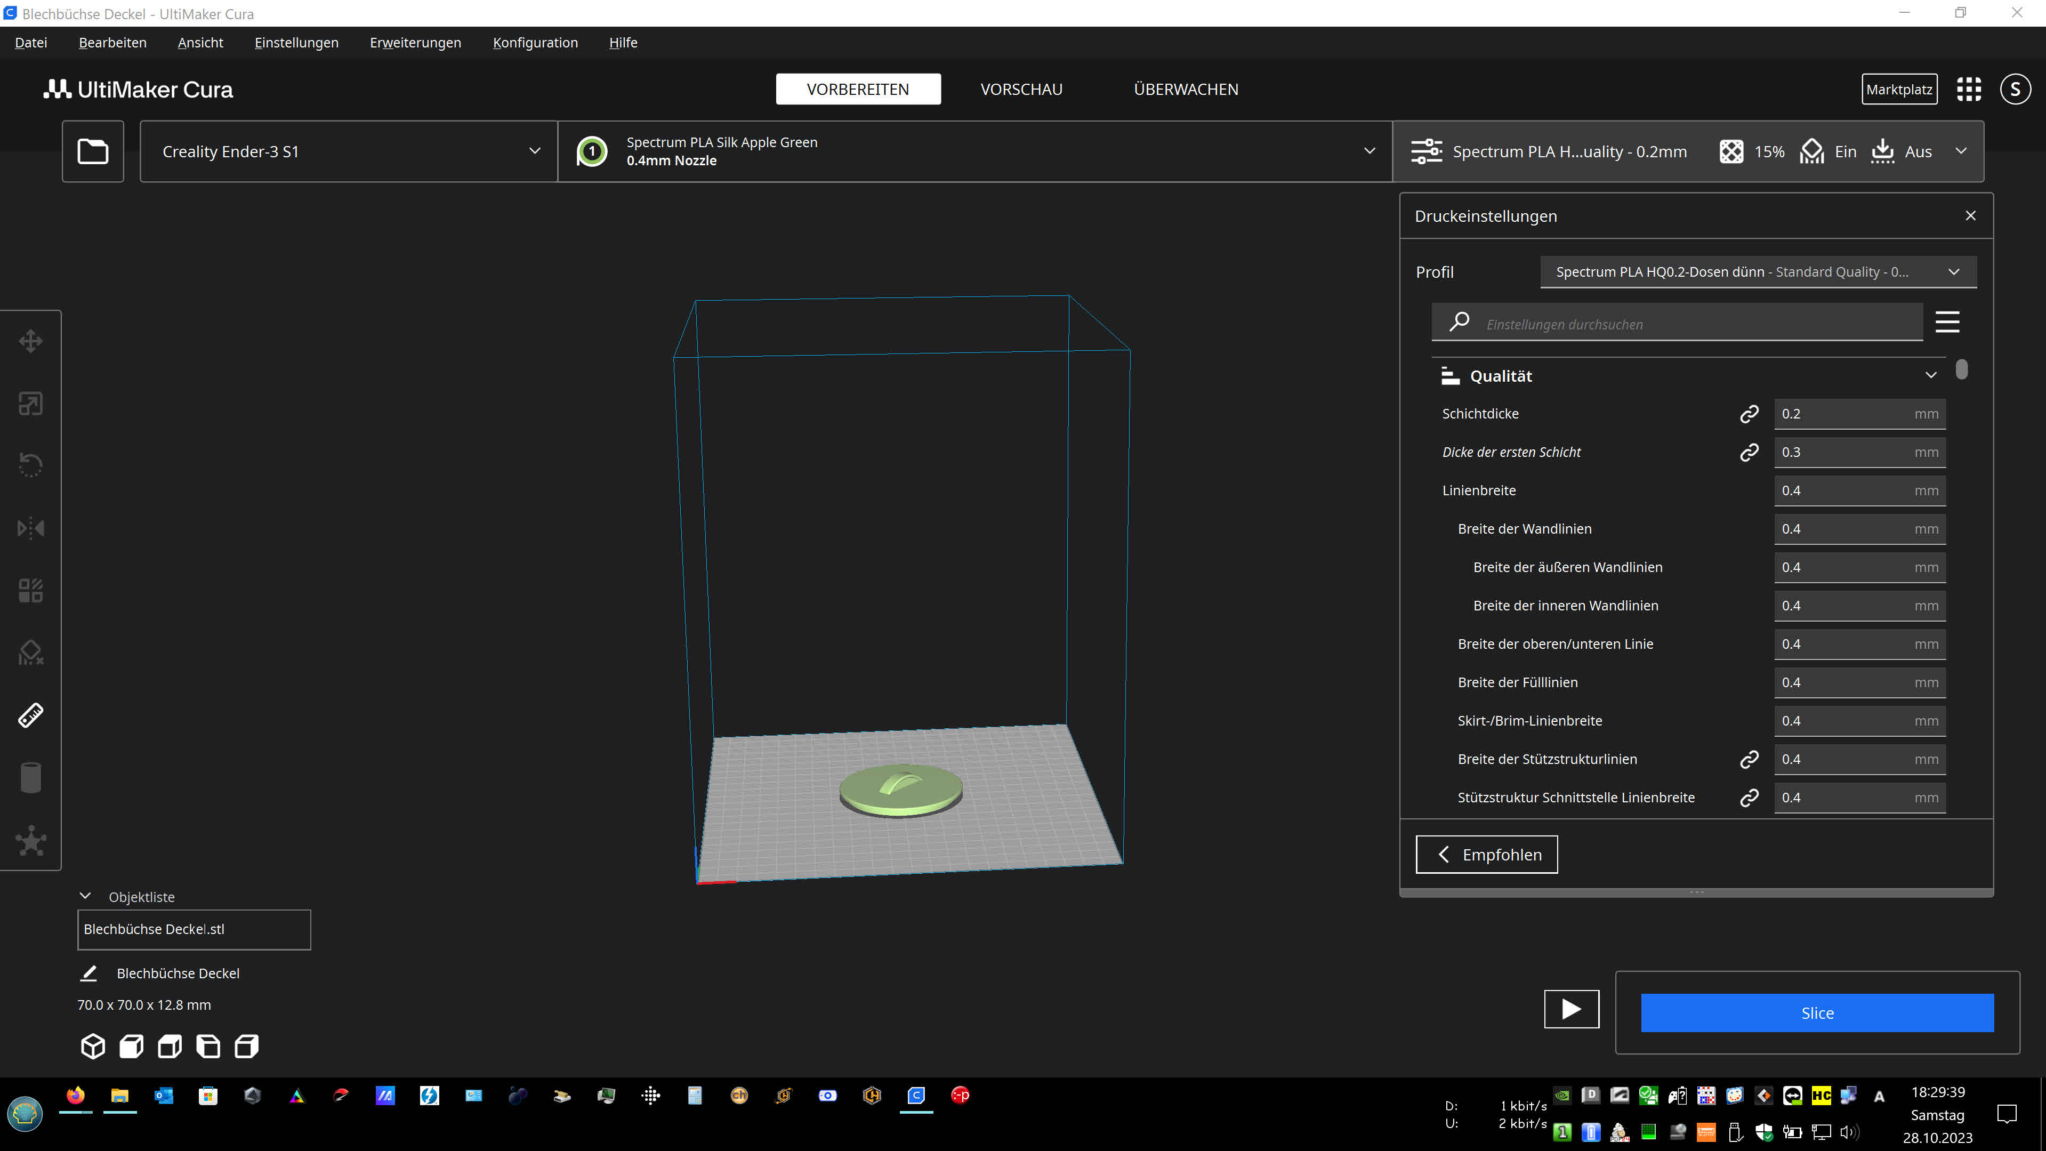Select the Mirror tool in left toolbar
The height and width of the screenshot is (1151, 2046).
tap(31, 528)
